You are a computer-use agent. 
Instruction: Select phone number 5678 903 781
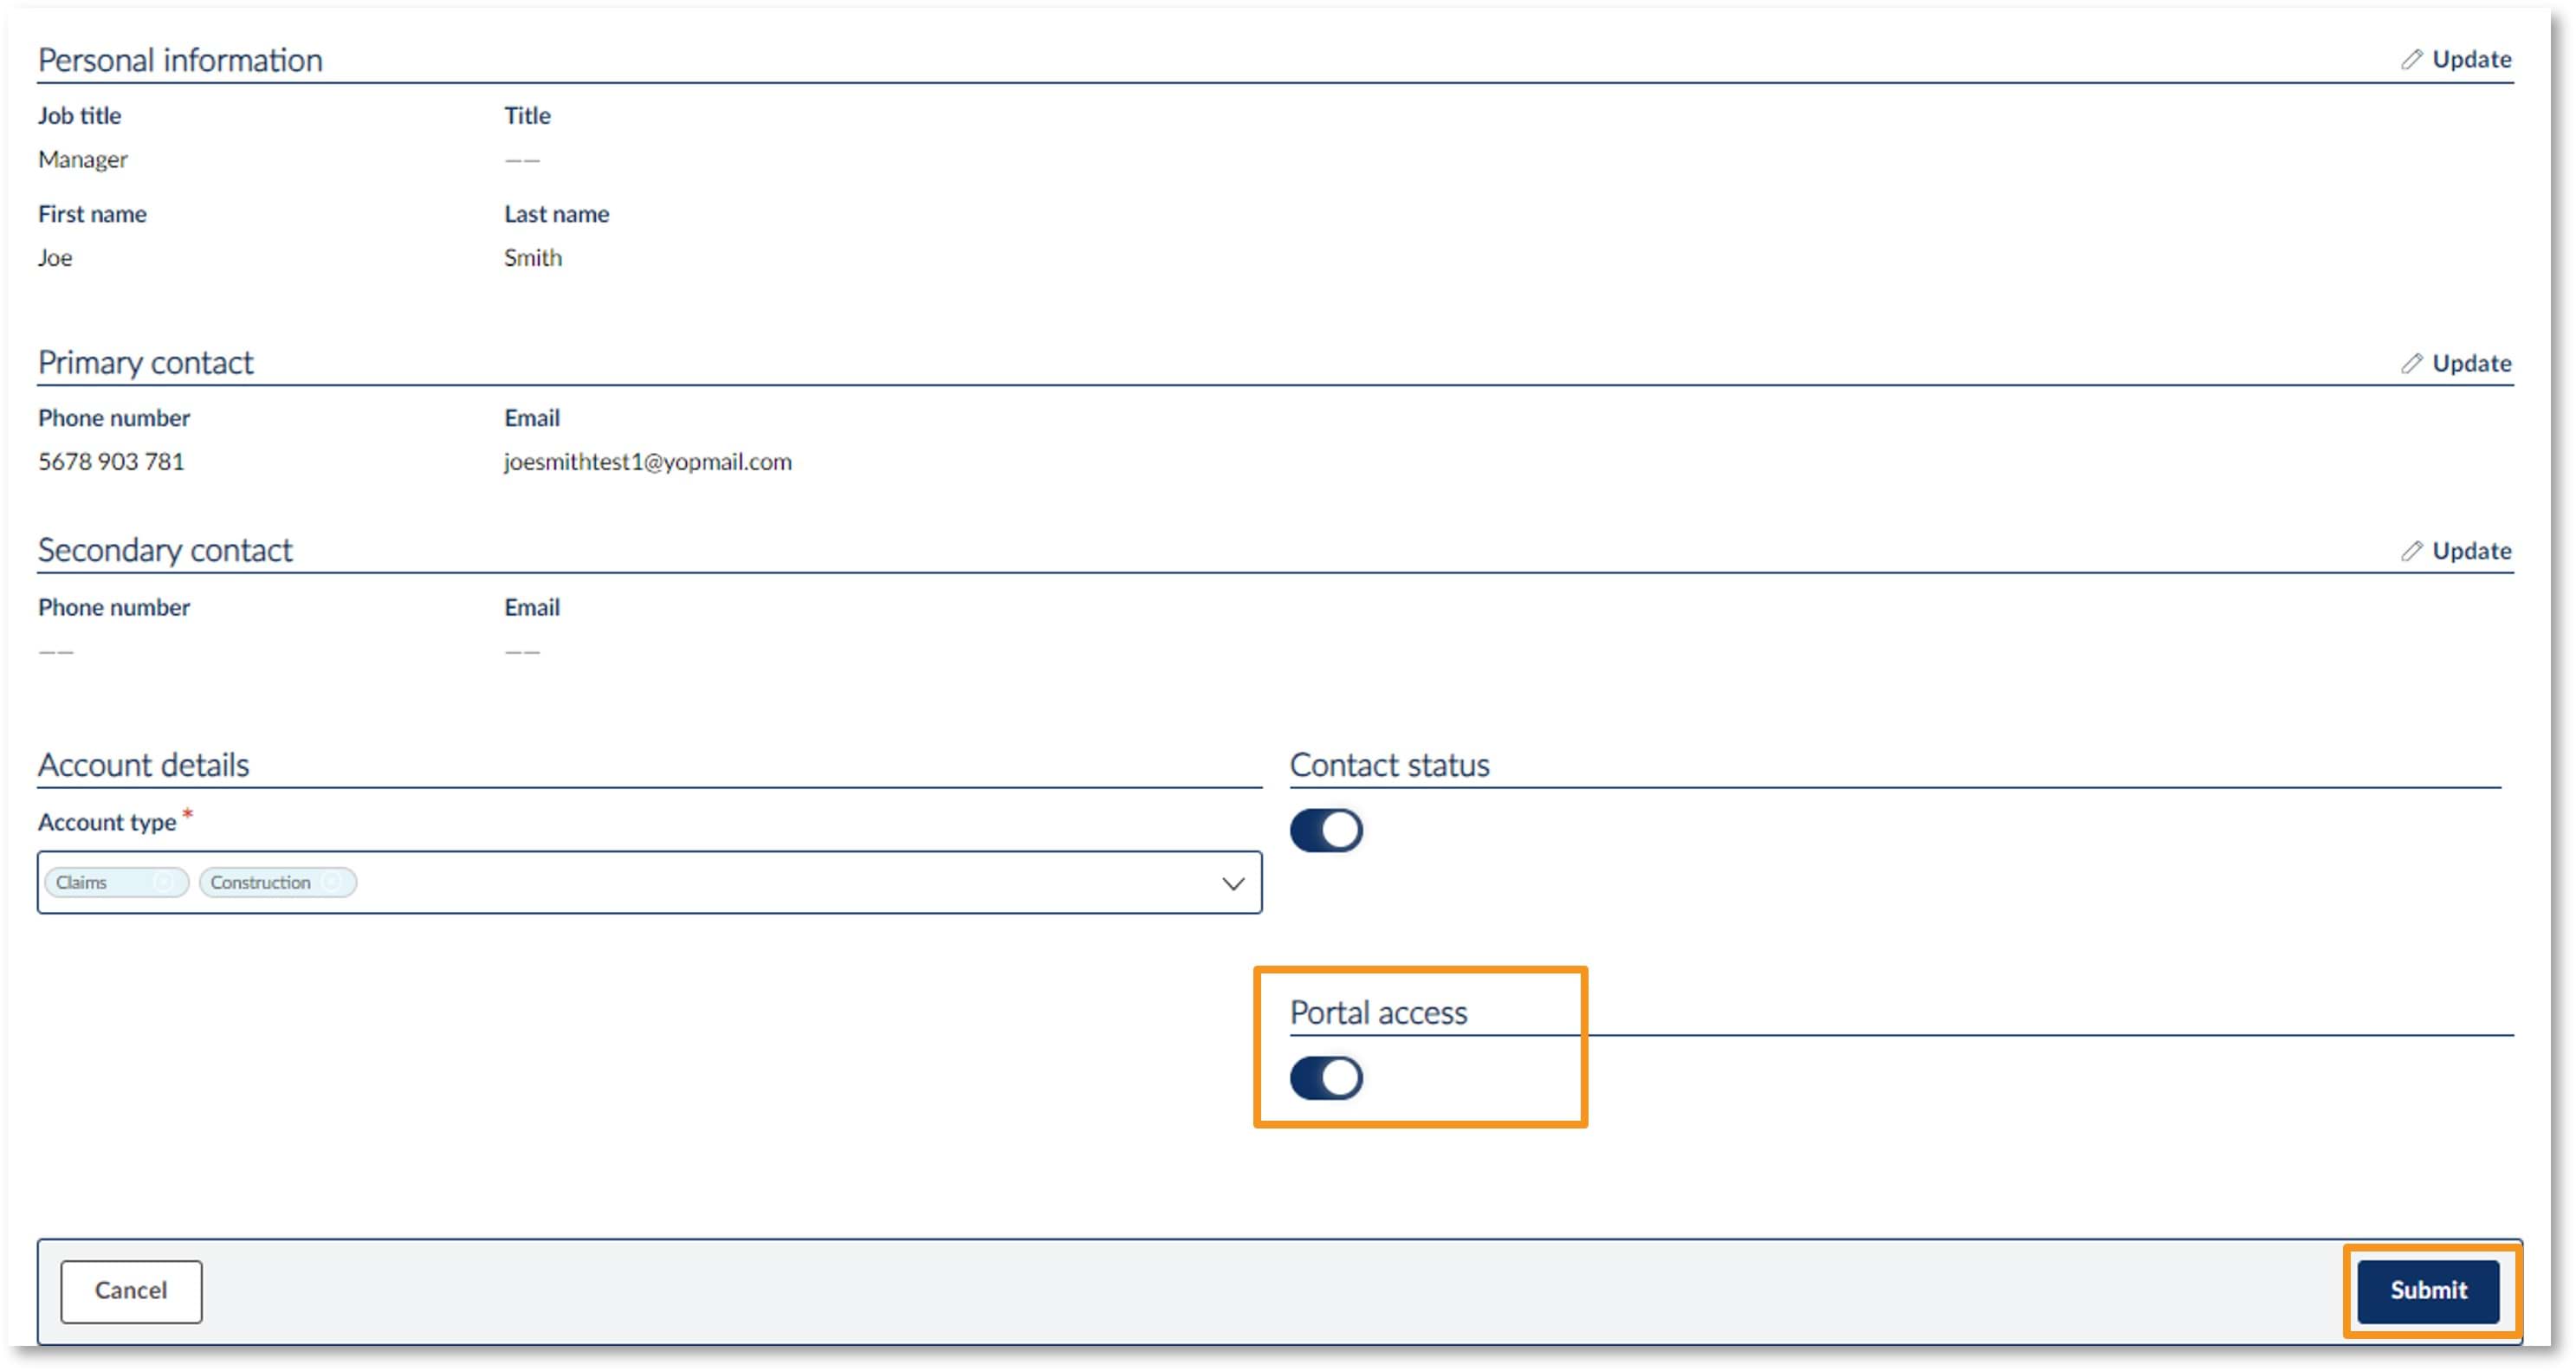pyautogui.click(x=111, y=462)
